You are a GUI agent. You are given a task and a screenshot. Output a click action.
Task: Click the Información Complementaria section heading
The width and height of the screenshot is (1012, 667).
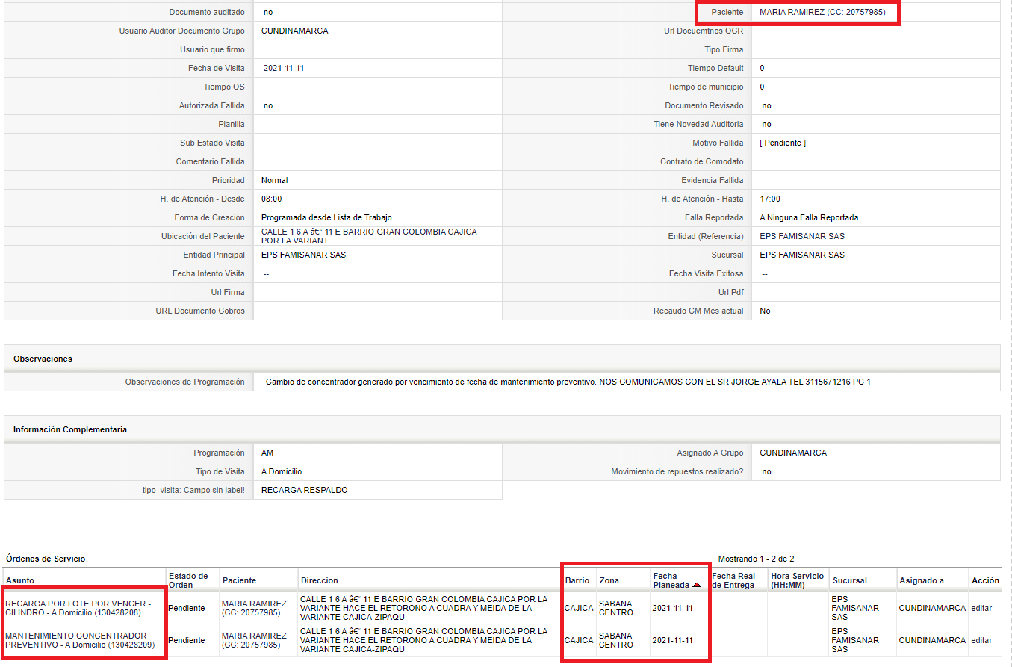(x=70, y=429)
